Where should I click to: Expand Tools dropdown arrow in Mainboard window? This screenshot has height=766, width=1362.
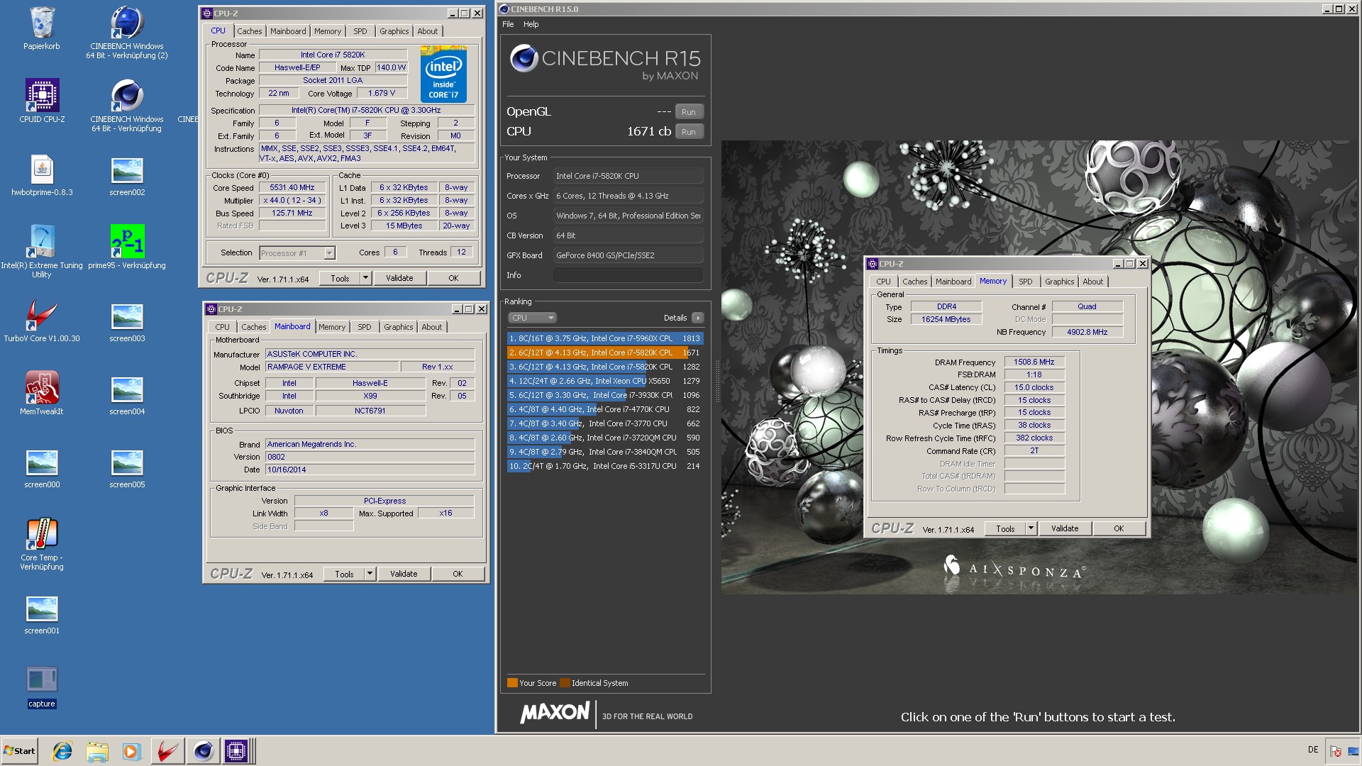(x=370, y=574)
